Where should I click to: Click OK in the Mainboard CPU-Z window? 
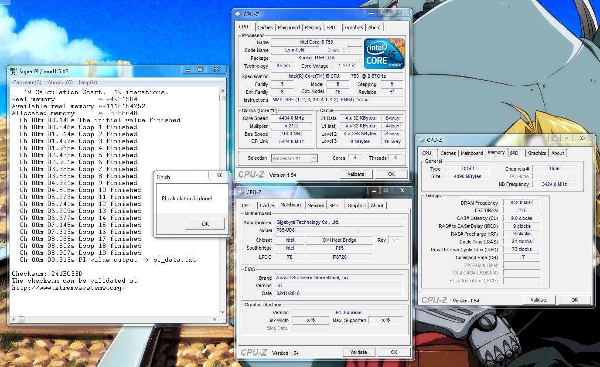click(394, 352)
